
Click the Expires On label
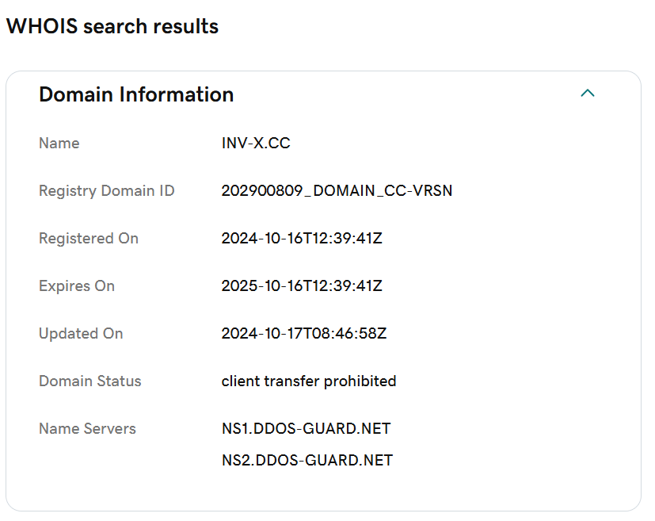click(77, 286)
